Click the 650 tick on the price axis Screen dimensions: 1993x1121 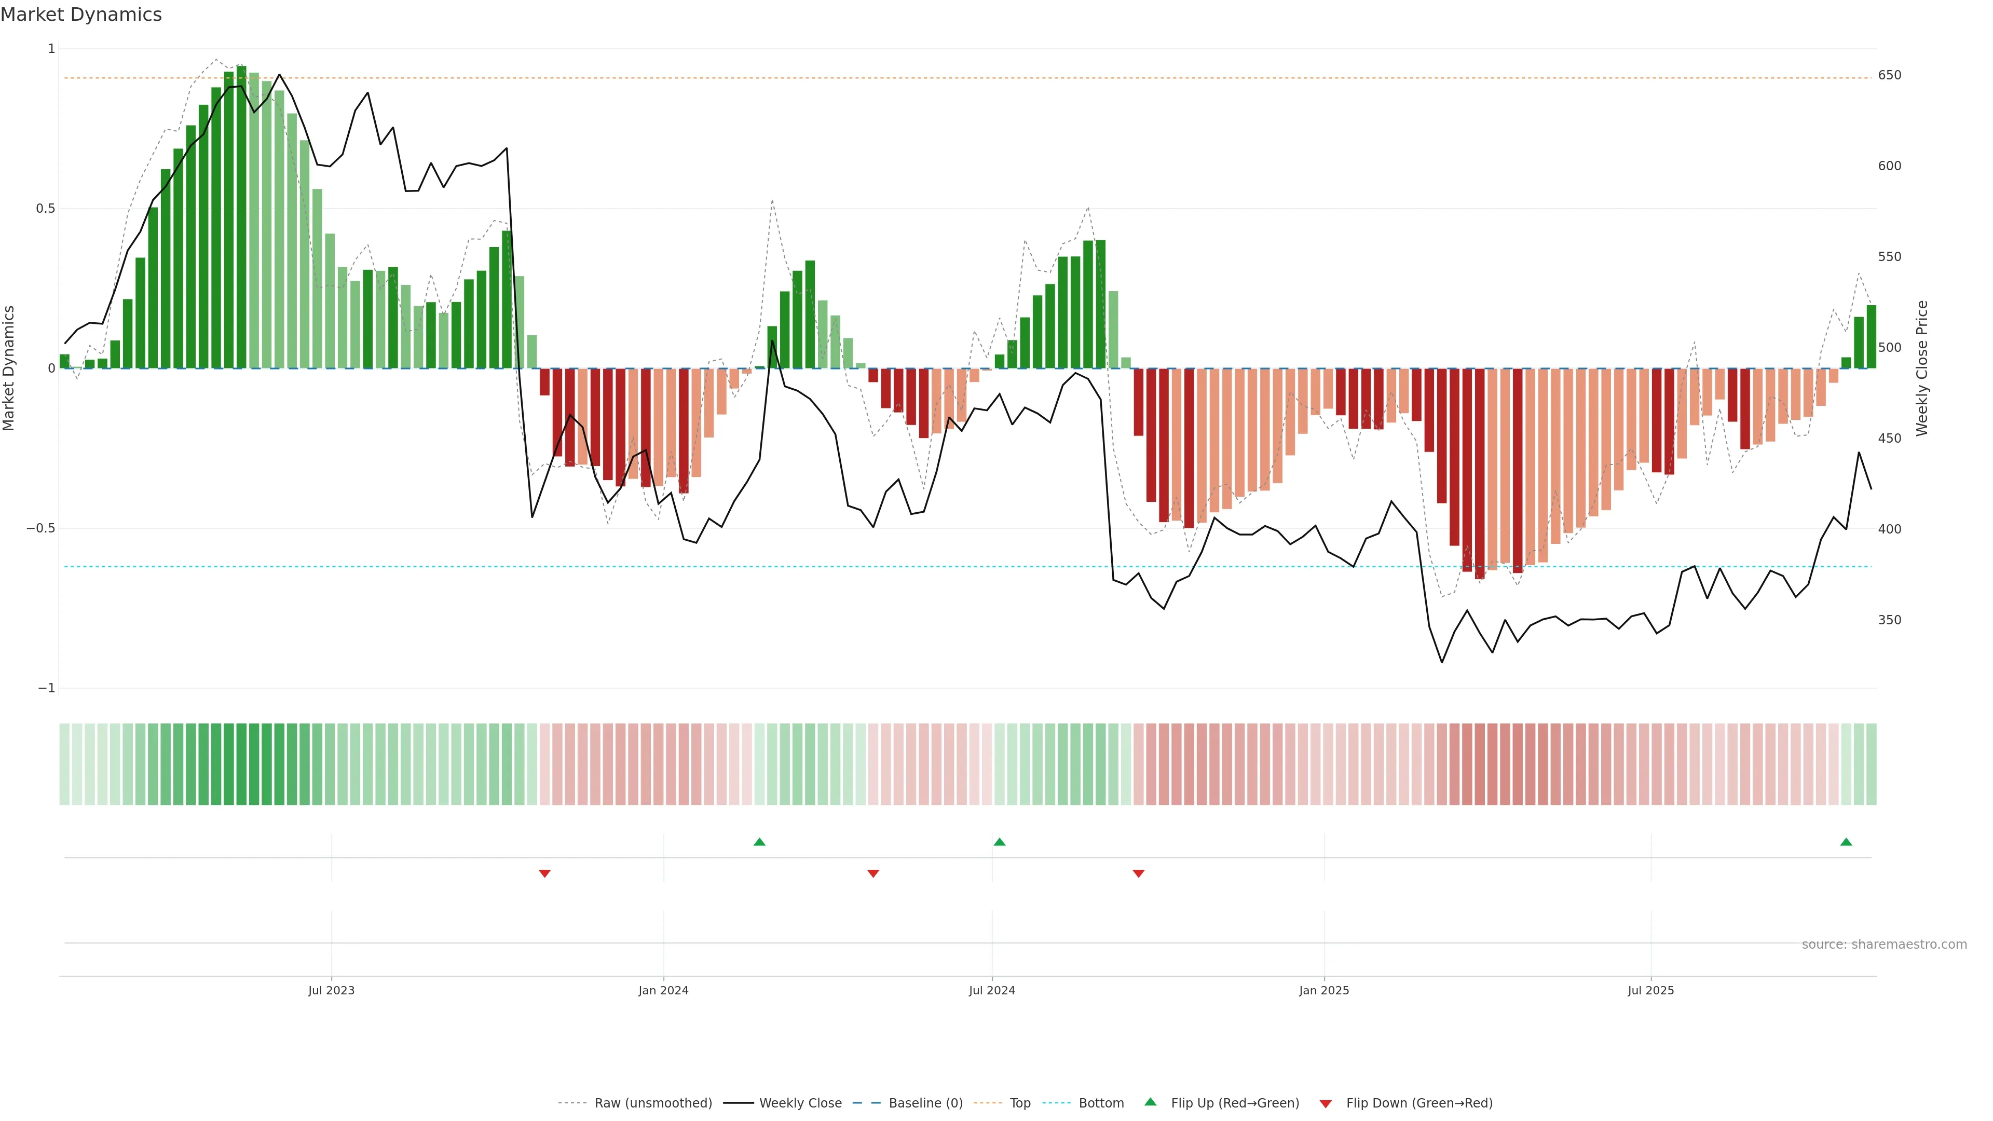coord(1889,75)
